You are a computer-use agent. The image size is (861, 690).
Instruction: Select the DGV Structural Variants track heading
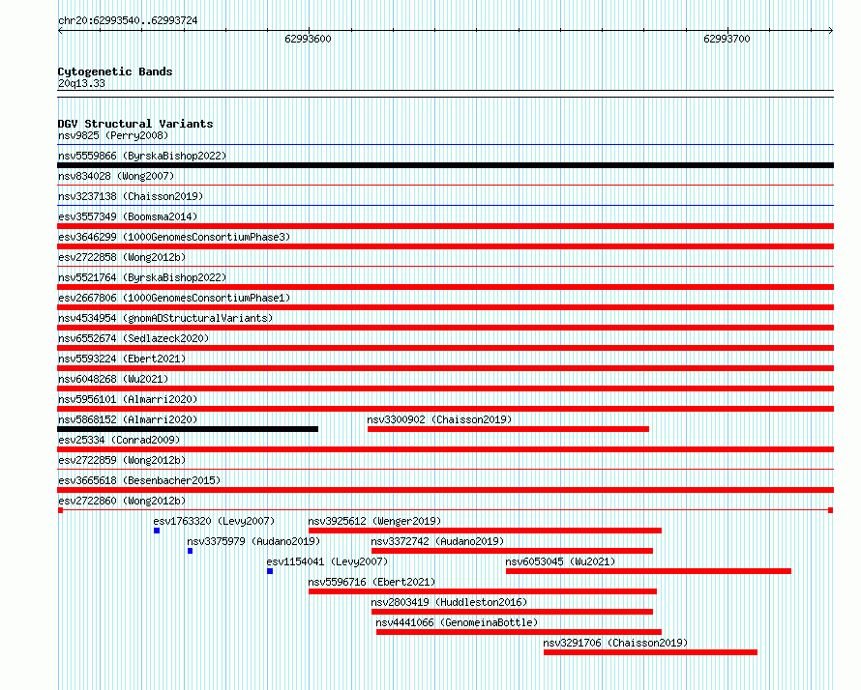(135, 124)
